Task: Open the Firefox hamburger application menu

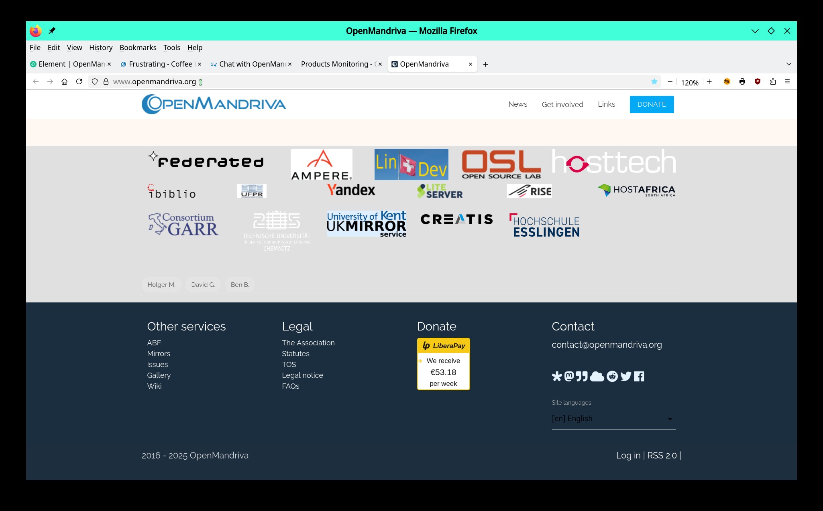Action: (787, 82)
